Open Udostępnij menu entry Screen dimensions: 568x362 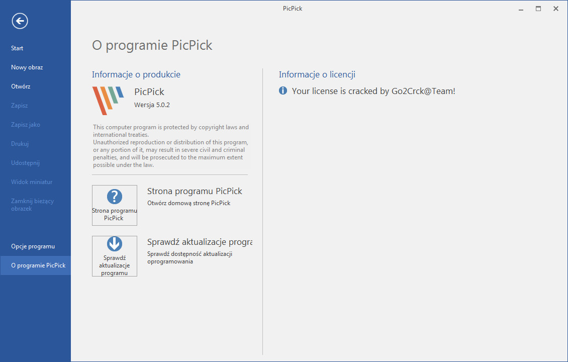(36, 163)
